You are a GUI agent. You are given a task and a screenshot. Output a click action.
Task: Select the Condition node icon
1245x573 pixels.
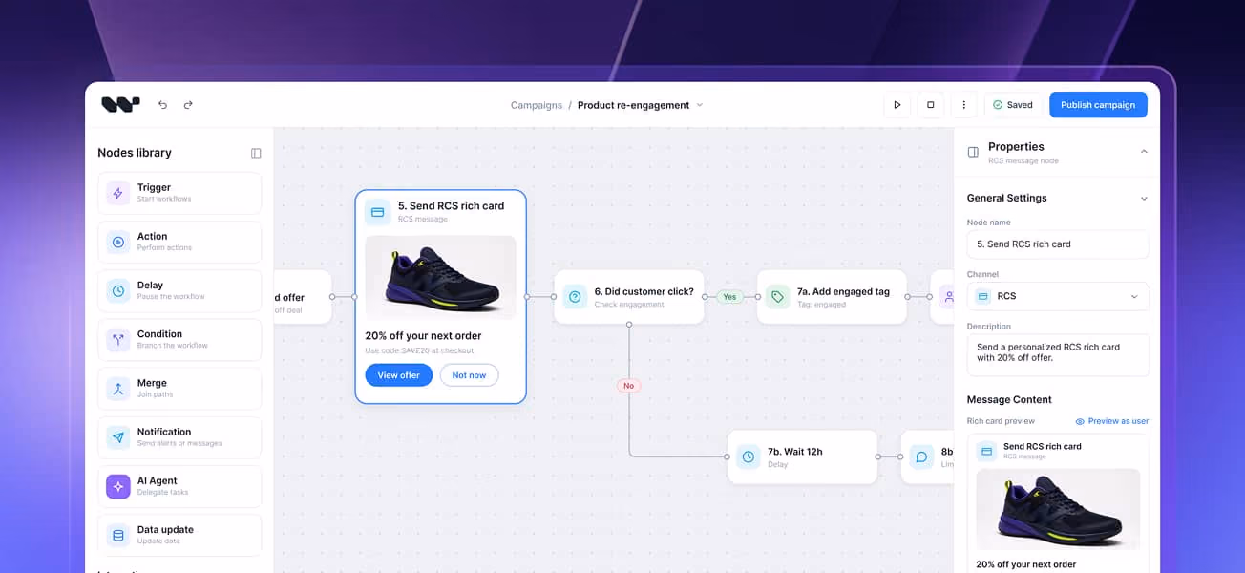click(118, 340)
